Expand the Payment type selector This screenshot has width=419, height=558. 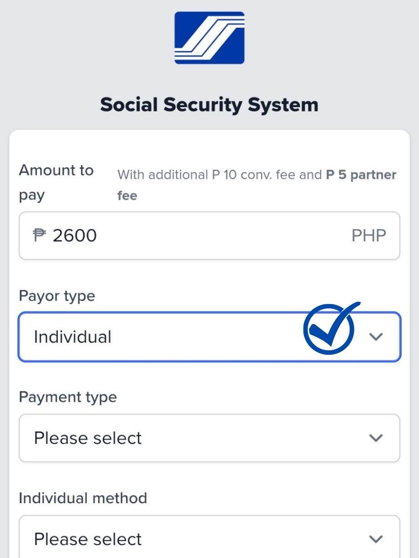point(209,438)
